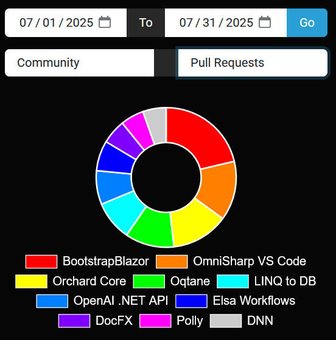
Task: Click the "To" label between dates
Action: tap(146, 22)
